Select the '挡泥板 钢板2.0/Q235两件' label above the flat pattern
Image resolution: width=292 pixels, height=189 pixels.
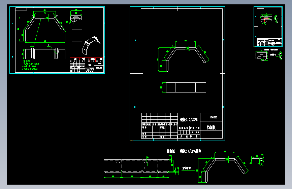[x=184, y=151]
